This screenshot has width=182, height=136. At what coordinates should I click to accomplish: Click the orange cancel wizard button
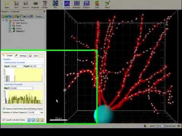pyautogui.click(x=42, y=120)
